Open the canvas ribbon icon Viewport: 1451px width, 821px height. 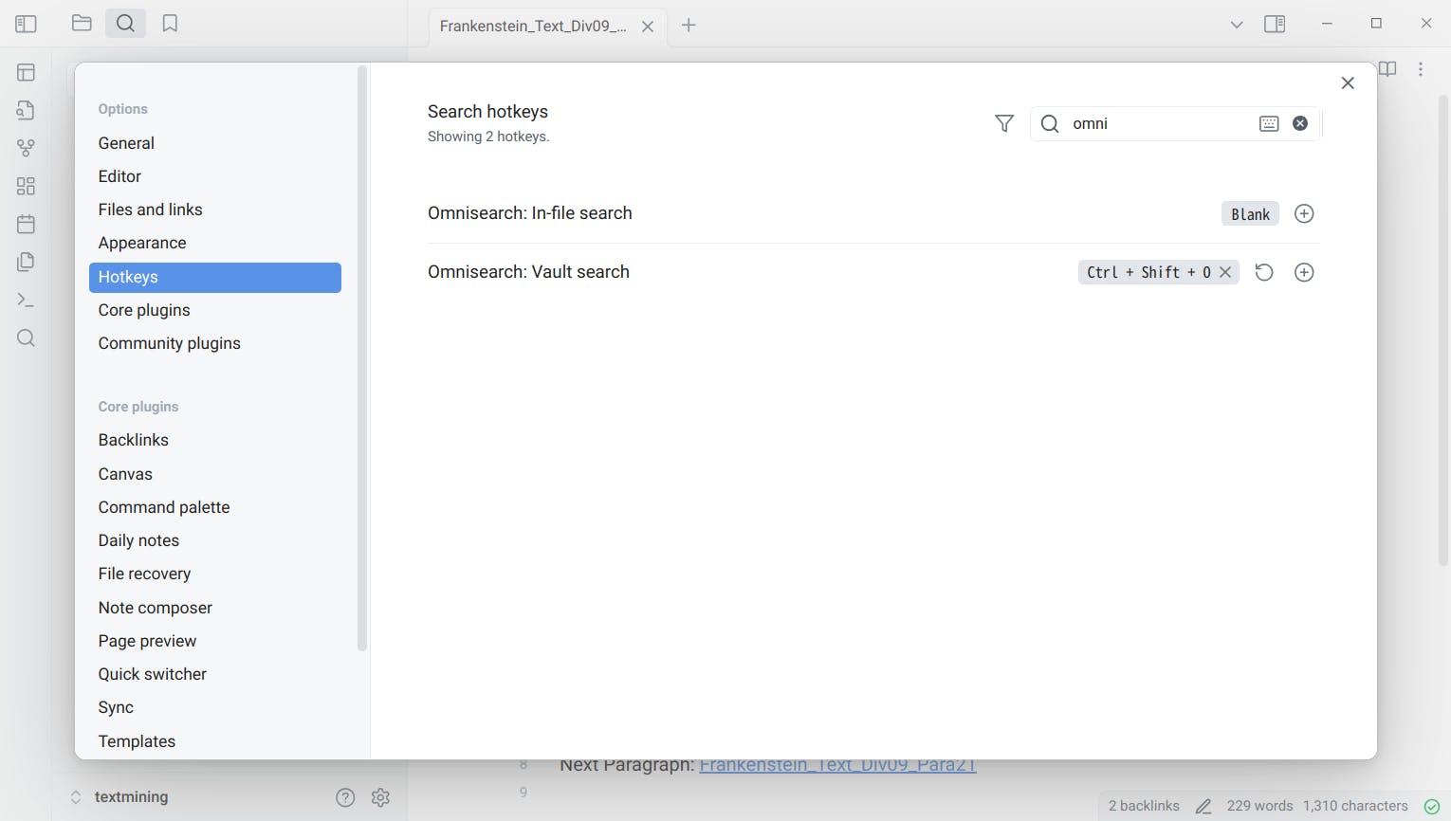[26, 187]
